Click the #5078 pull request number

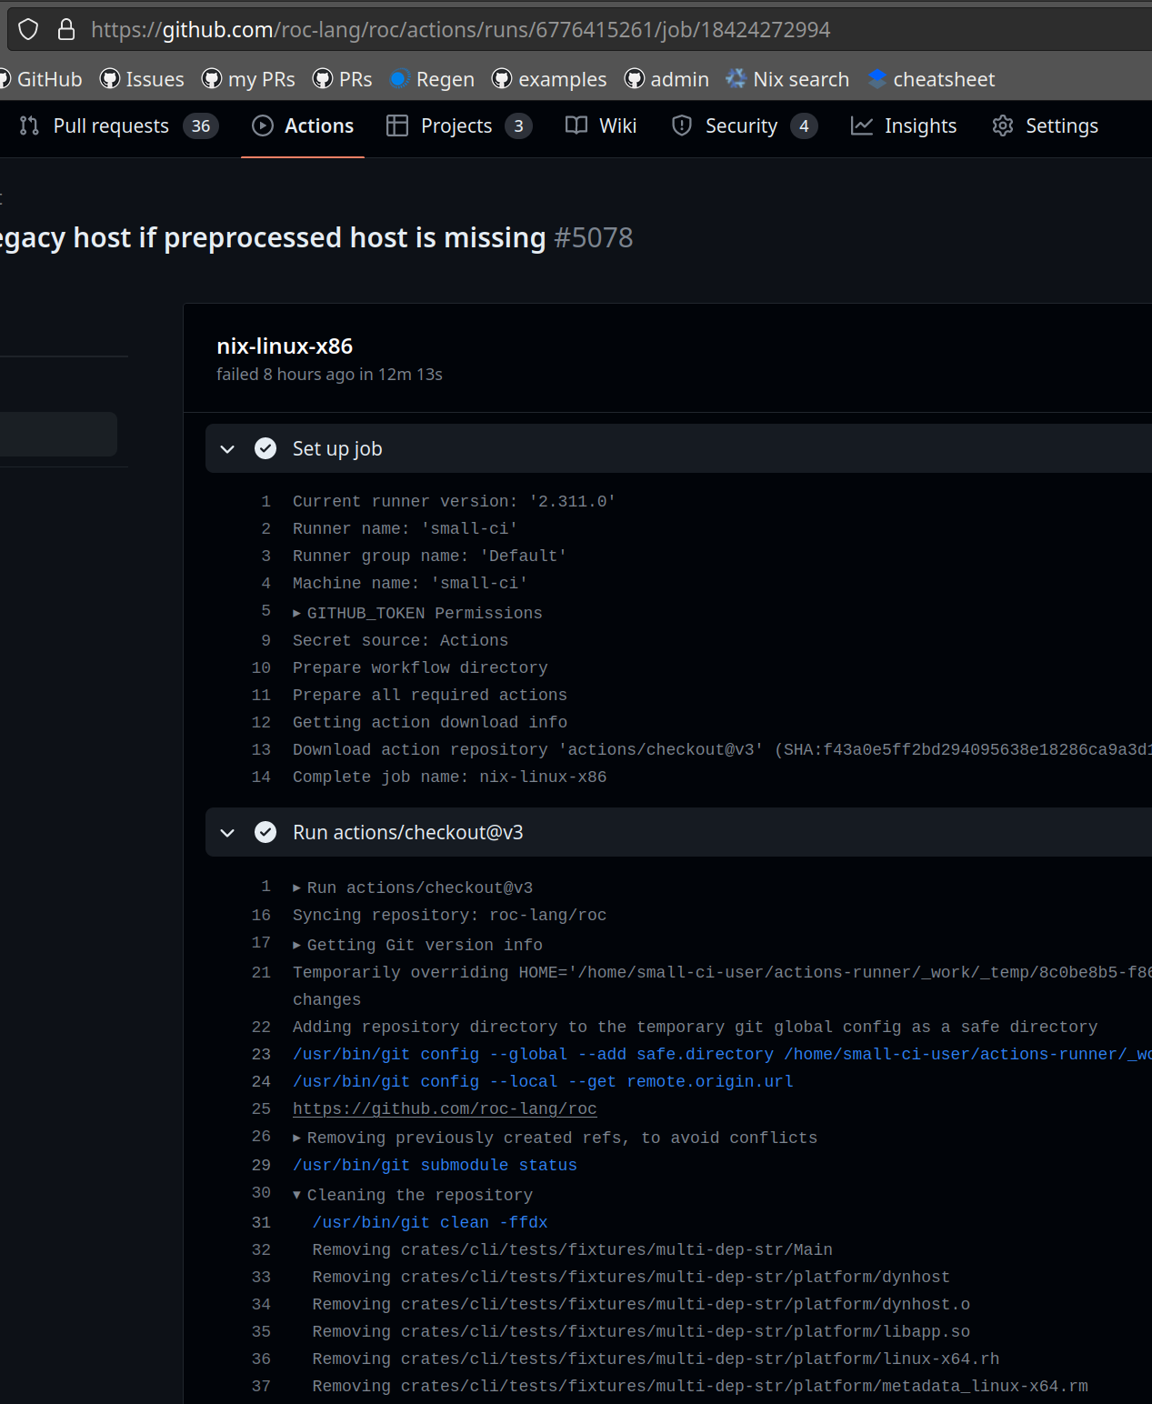click(594, 237)
